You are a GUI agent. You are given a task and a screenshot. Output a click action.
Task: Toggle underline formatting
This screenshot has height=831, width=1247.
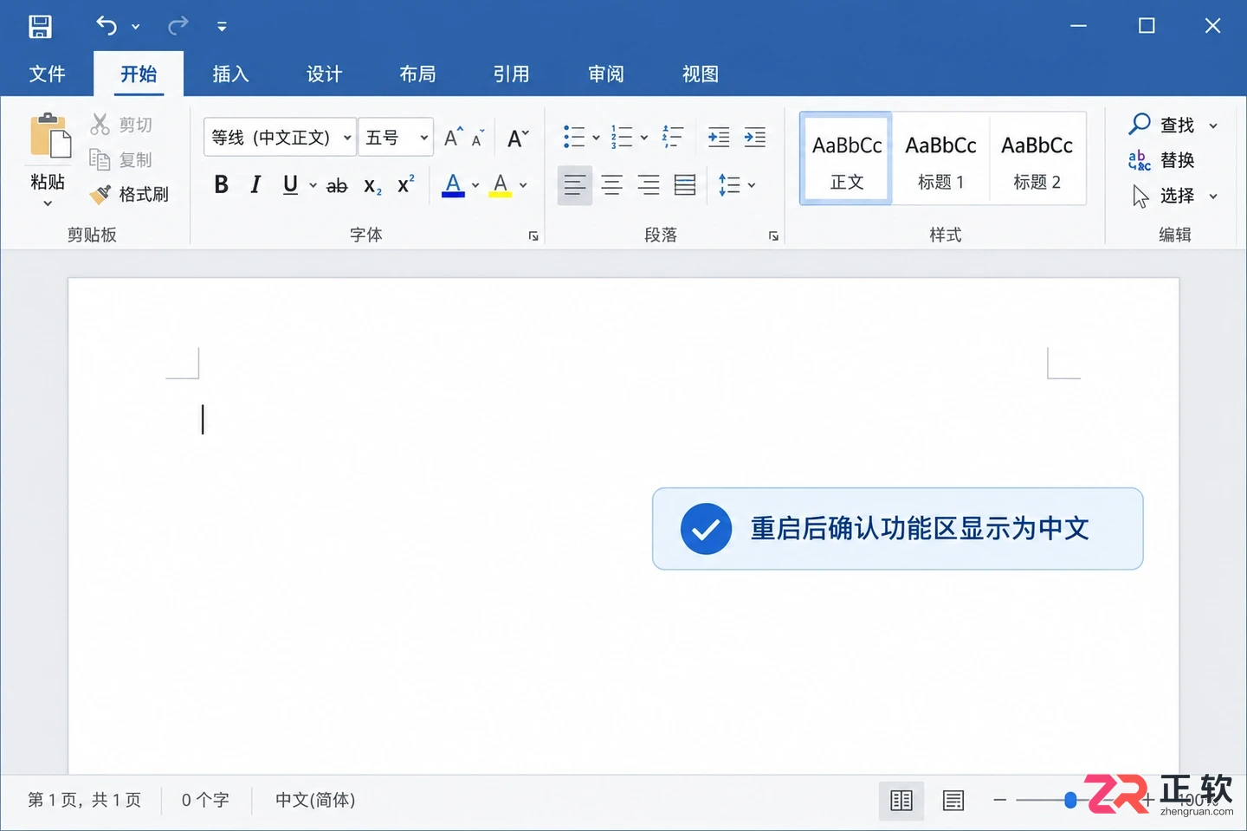pos(290,184)
